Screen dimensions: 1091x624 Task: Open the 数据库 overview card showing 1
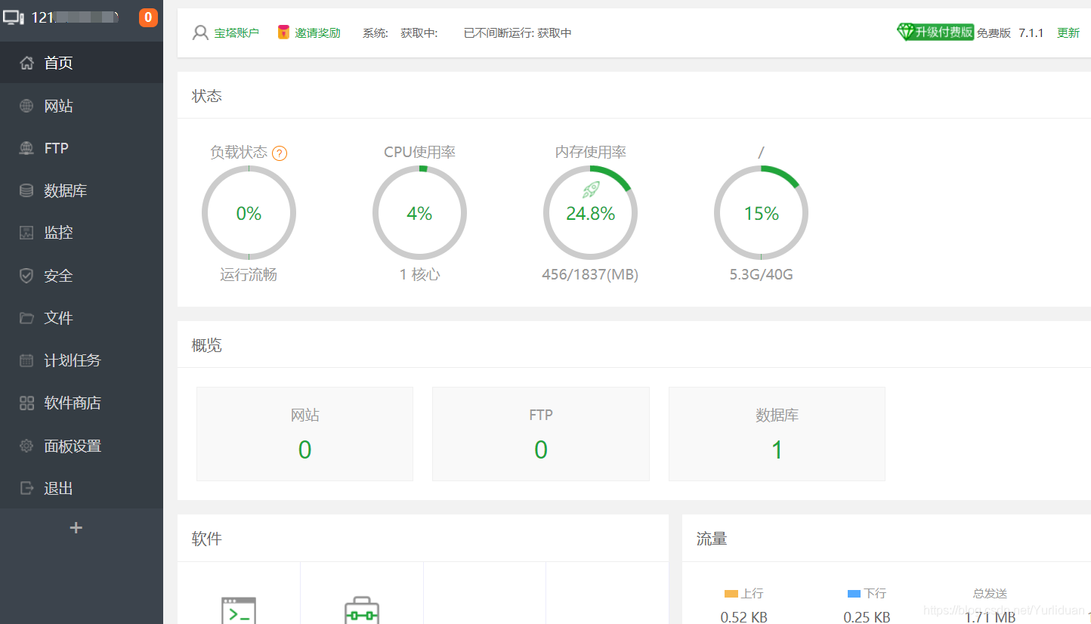(777, 434)
